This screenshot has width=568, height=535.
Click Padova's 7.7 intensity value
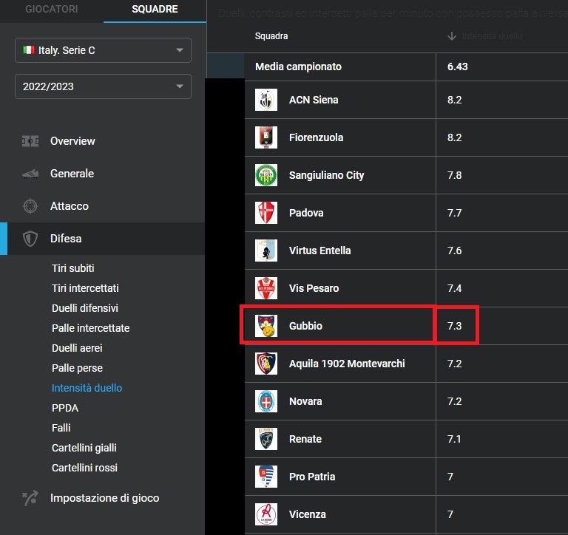click(x=454, y=213)
